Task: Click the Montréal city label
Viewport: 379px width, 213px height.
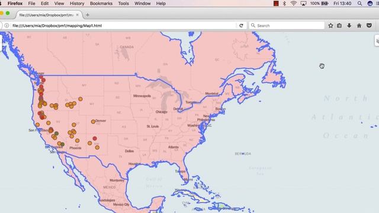Action: [x=212, y=93]
